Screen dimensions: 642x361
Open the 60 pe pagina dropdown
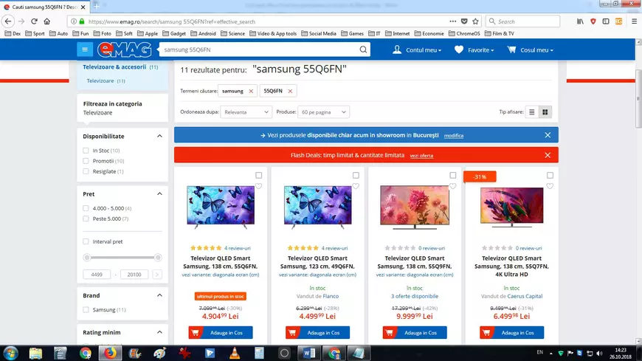[323, 112]
